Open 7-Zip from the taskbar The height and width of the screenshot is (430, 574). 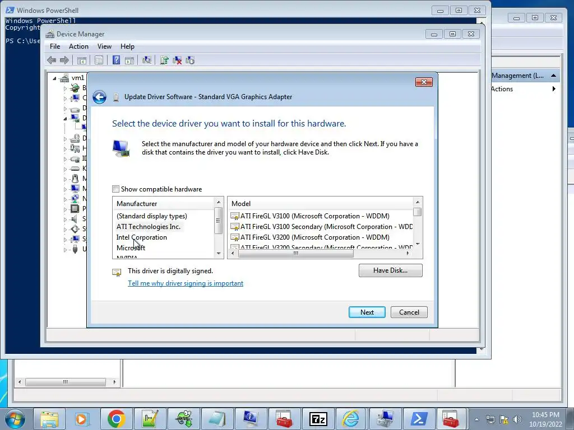318,419
